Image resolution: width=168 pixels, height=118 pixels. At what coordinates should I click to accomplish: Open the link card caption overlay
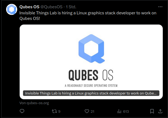tap(91, 93)
